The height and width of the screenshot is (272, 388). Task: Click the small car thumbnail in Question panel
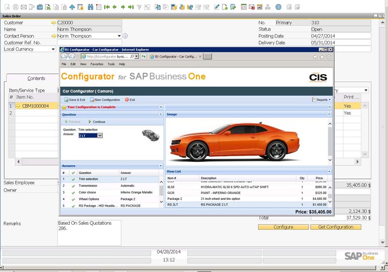click(150, 135)
